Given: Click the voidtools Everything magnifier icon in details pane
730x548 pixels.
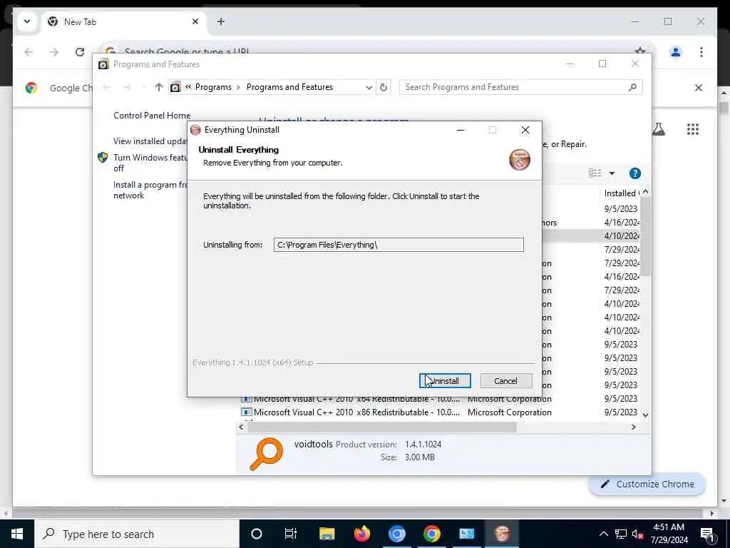Looking at the screenshot, I should [x=267, y=453].
